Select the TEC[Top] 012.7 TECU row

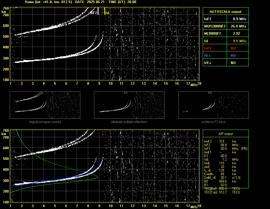(222, 192)
